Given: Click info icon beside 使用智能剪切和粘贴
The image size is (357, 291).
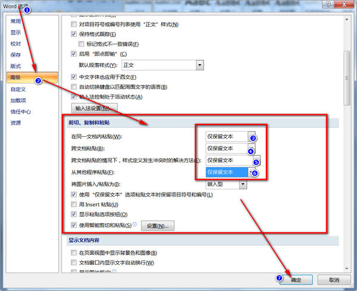Looking at the screenshot, I should 134,224.
